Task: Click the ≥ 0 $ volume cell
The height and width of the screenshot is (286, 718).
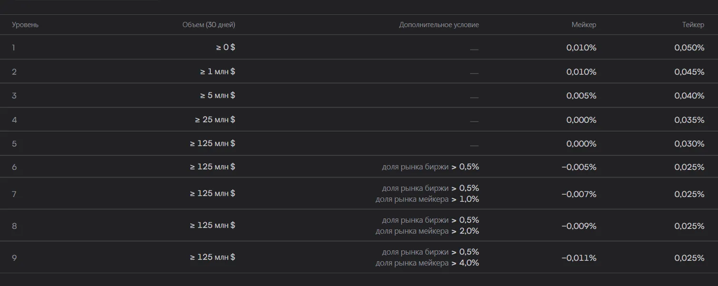Action: pos(226,48)
